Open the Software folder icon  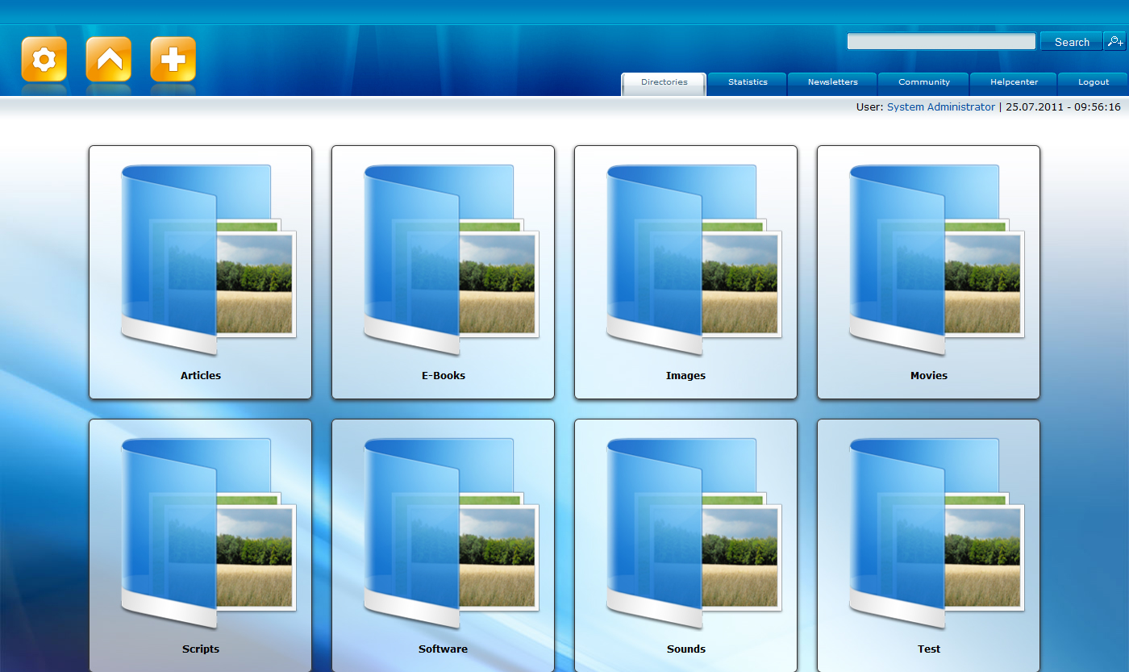[x=452, y=533]
